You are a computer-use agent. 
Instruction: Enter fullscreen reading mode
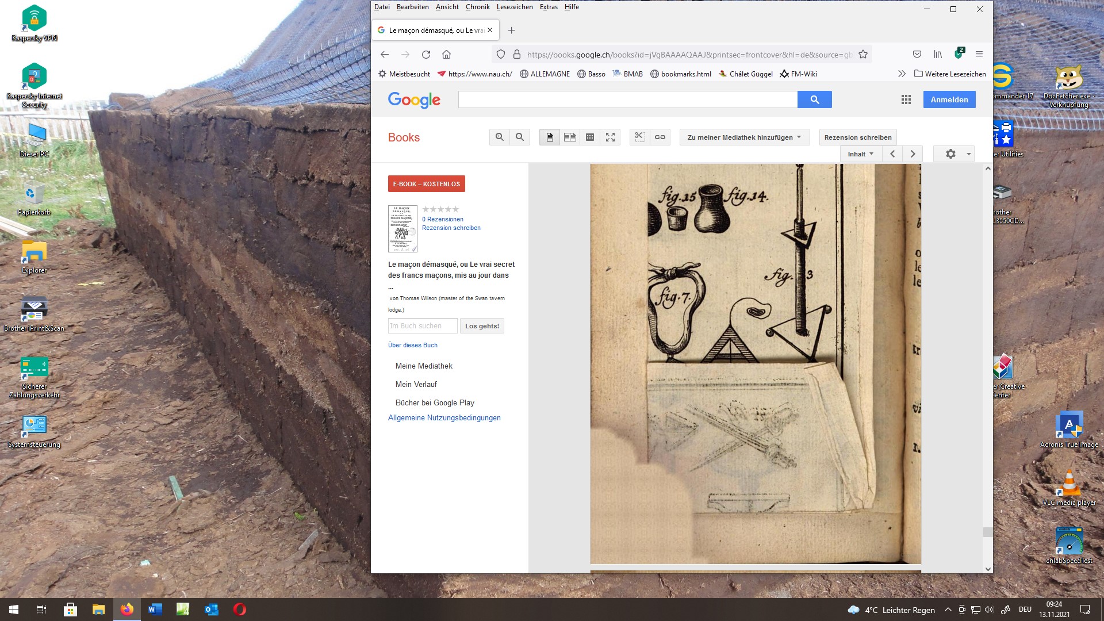coord(610,137)
